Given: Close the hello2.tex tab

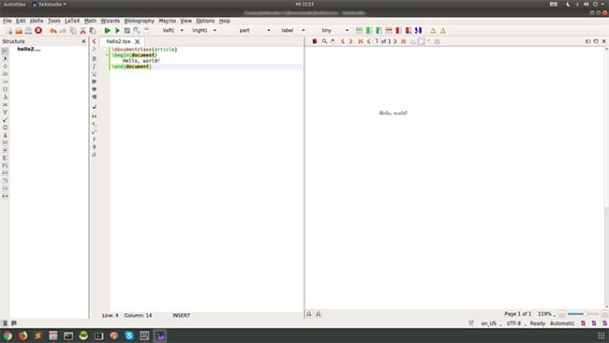Looking at the screenshot, I should click(137, 41).
